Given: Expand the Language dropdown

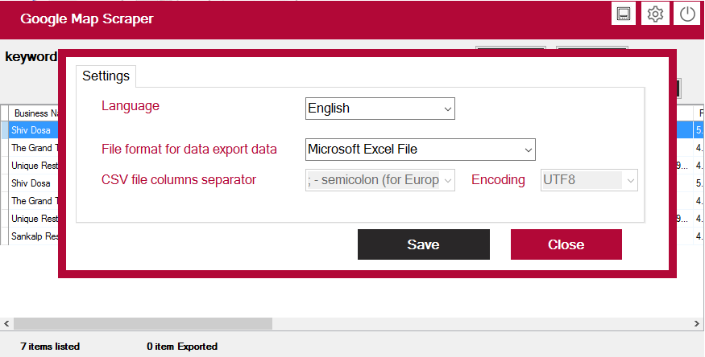Looking at the screenshot, I should coord(380,108).
